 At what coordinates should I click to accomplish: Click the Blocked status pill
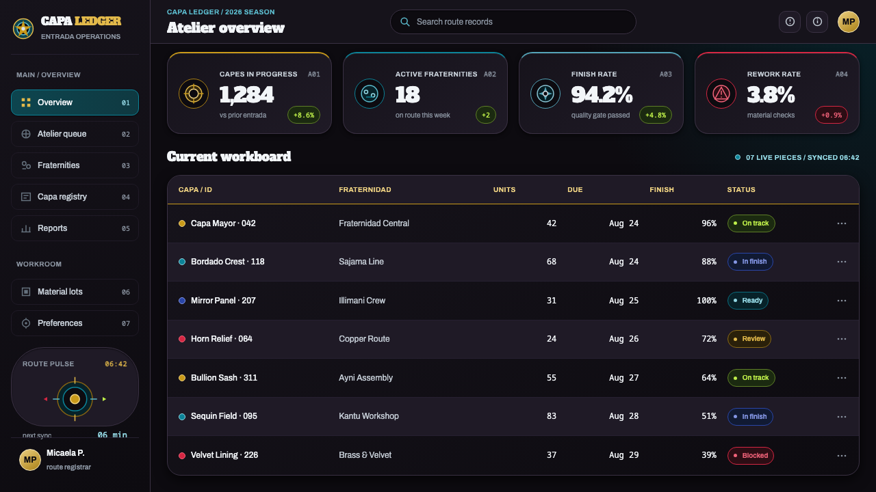point(751,455)
